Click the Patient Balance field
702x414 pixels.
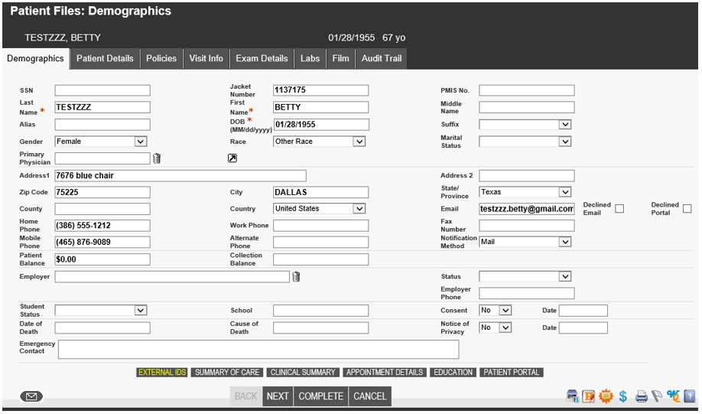[x=102, y=259]
